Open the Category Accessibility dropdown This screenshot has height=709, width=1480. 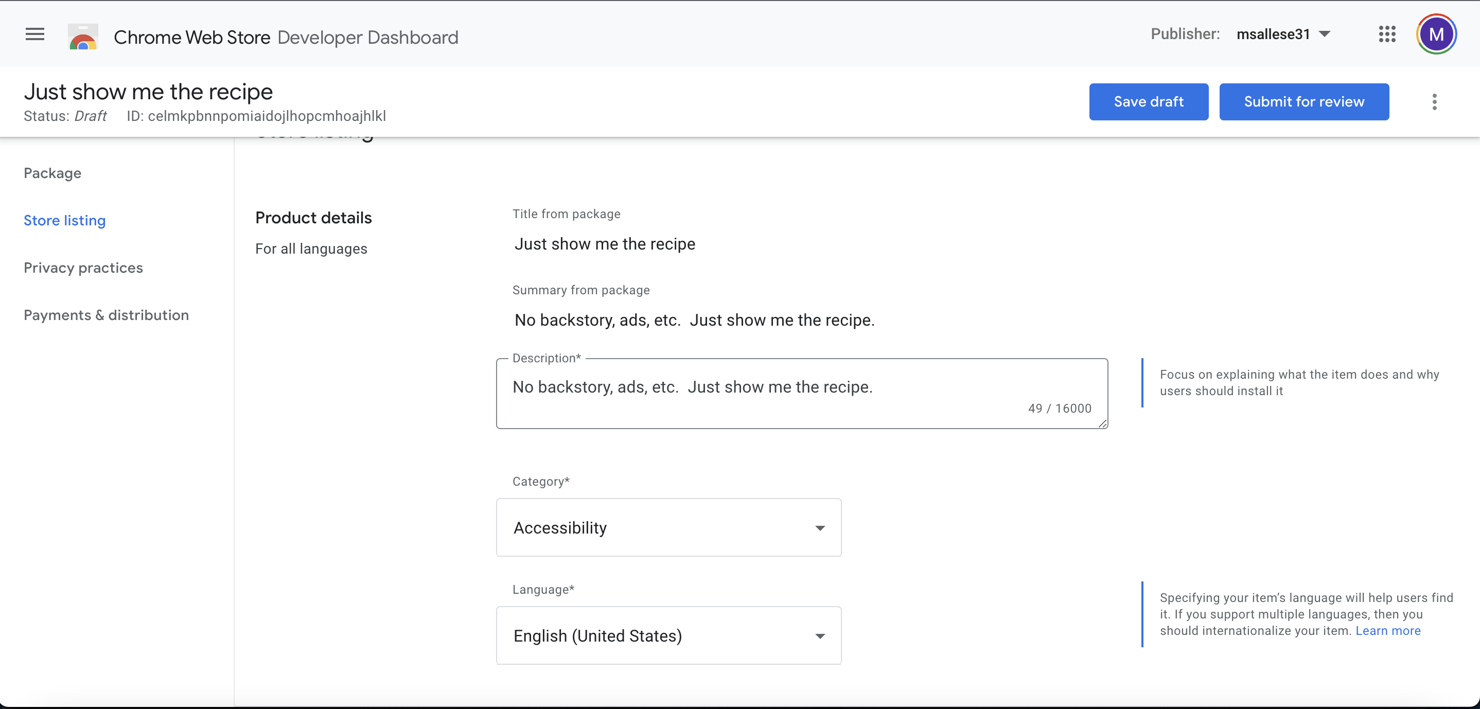[669, 527]
